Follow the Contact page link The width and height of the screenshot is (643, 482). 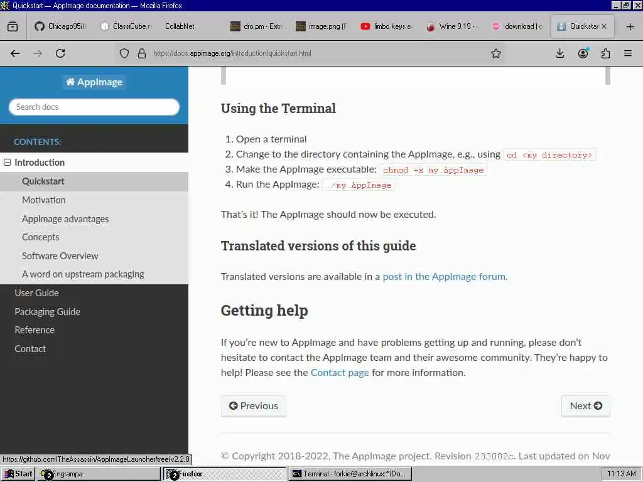(x=340, y=373)
